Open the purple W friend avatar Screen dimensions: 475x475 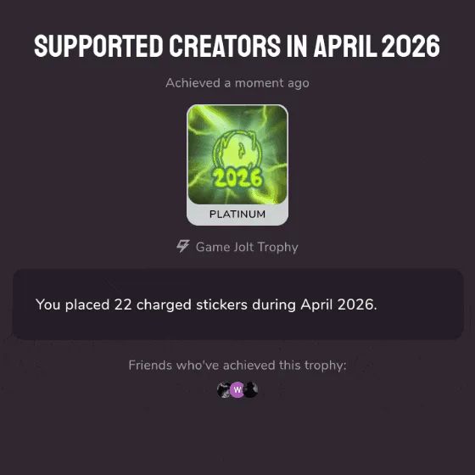(237, 389)
